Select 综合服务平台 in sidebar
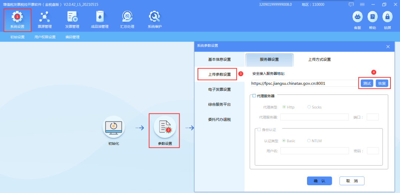Screen dimensions: 400x193 [219, 104]
